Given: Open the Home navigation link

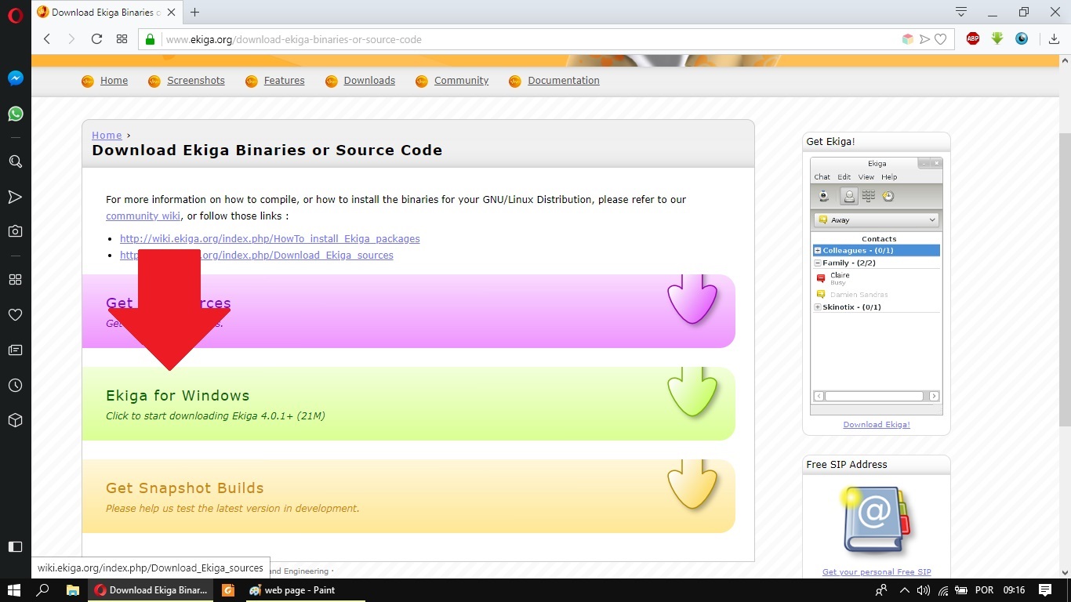Looking at the screenshot, I should pos(114,81).
